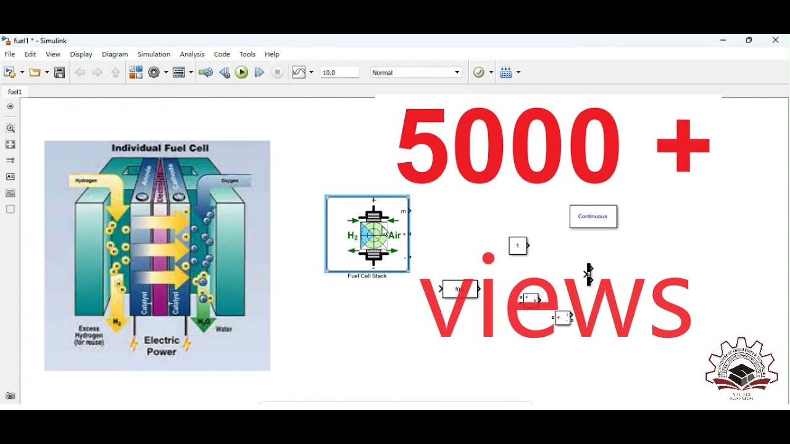Click the Fuel Cell Stack block
The image size is (790, 444).
tap(368, 234)
